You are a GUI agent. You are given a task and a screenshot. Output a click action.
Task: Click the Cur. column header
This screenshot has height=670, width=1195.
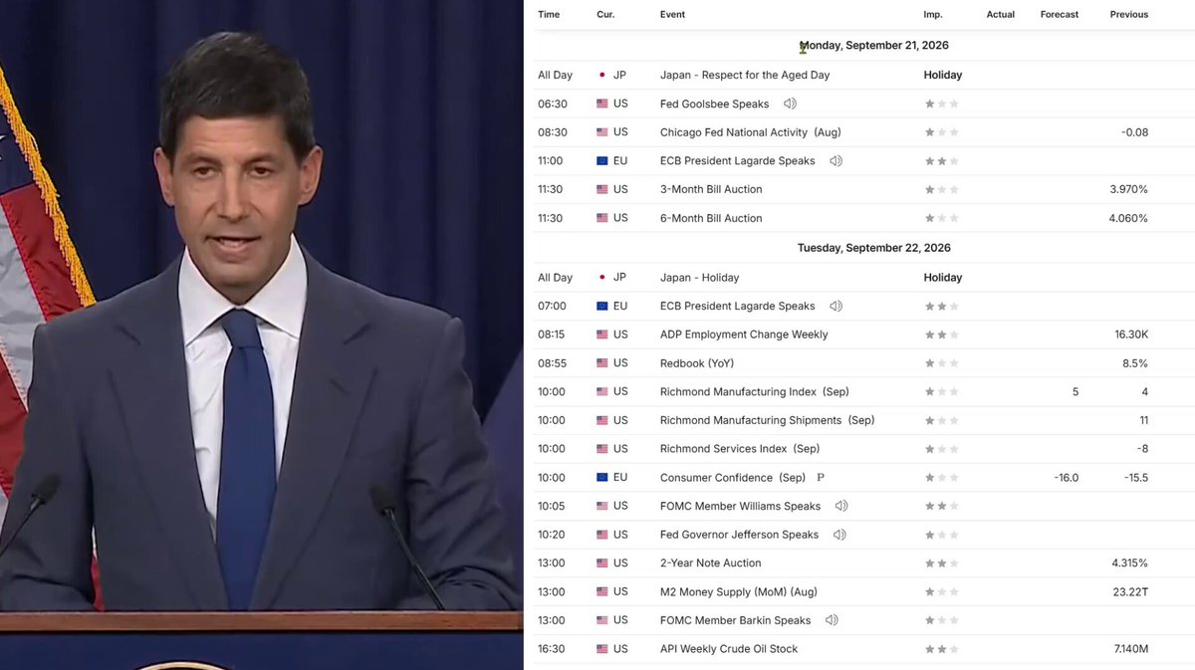point(605,15)
